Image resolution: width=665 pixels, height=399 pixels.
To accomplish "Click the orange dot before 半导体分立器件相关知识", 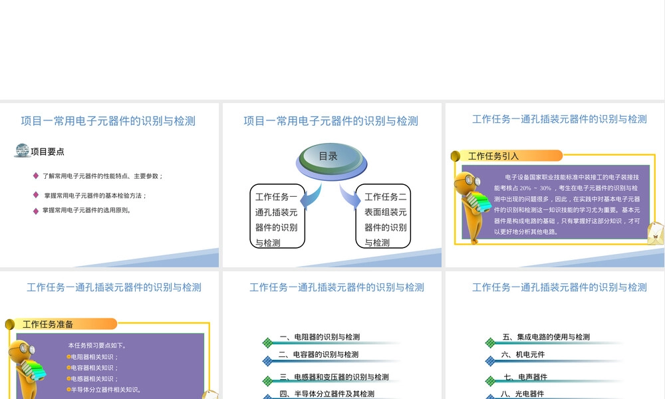I will click(68, 389).
